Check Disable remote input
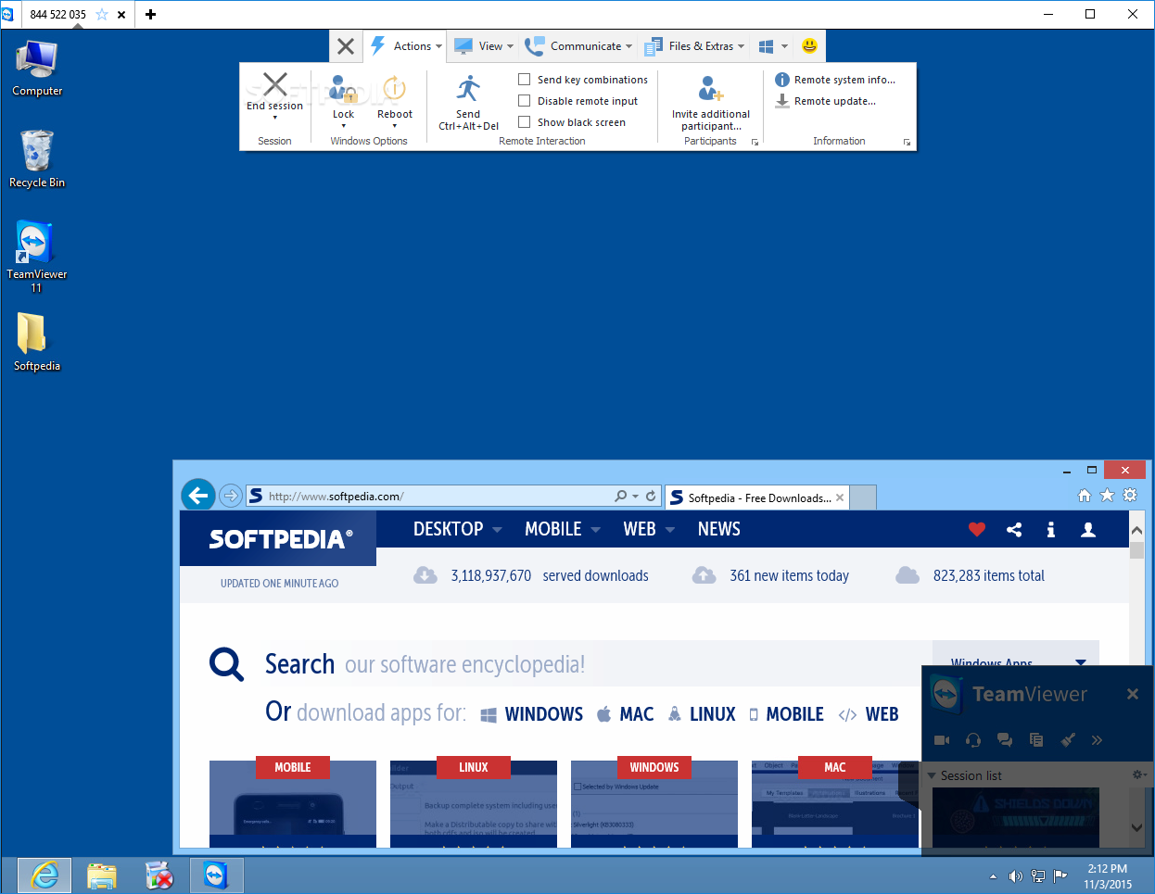This screenshot has width=1155, height=894. pyautogui.click(x=525, y=101)
